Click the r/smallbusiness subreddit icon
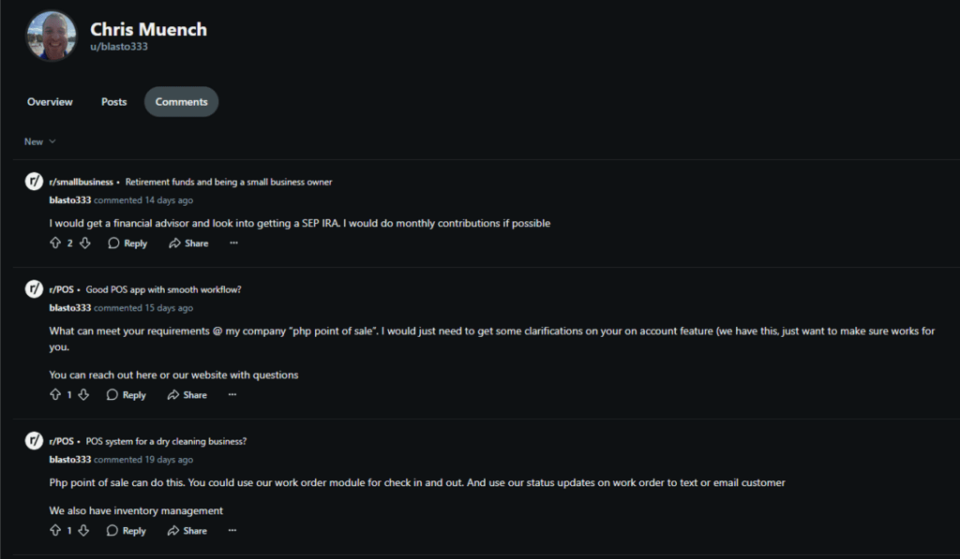This screenshot has width=960, height=559. point(34,182)
